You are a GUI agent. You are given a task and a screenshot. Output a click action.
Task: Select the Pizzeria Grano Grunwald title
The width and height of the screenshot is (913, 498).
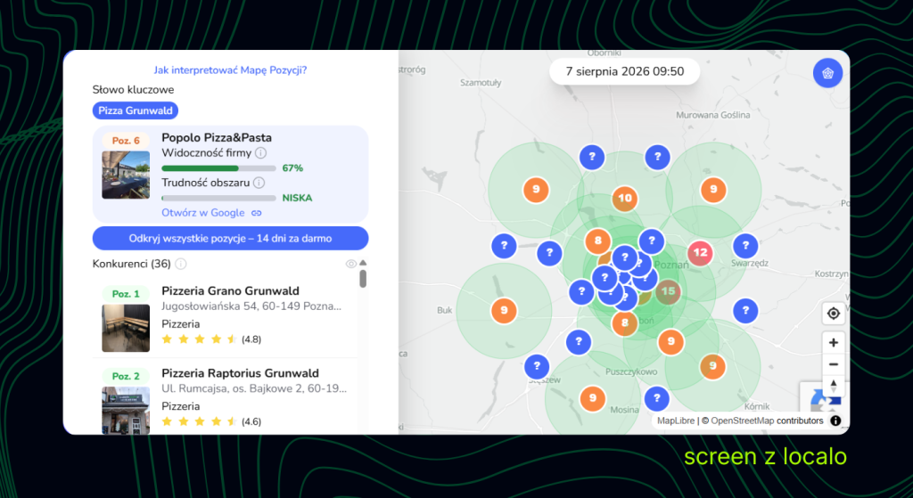(230, 291)
